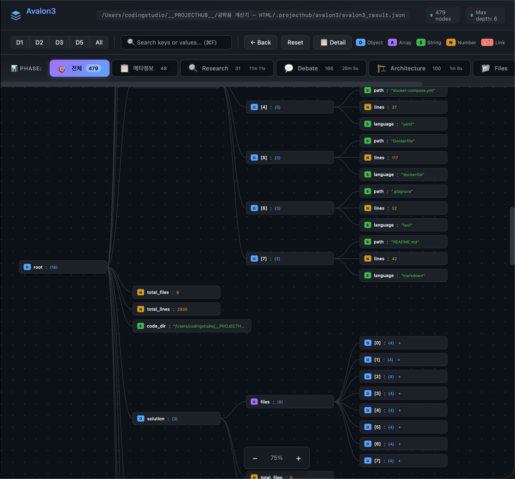Click the files array node icon
Viewport: 515px width, 479px height.
point(254,402)
